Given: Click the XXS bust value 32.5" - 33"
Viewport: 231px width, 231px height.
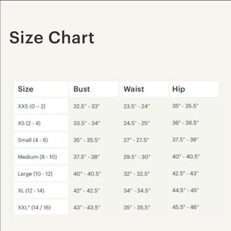Looking at the screenshot, I should point(87,106).
